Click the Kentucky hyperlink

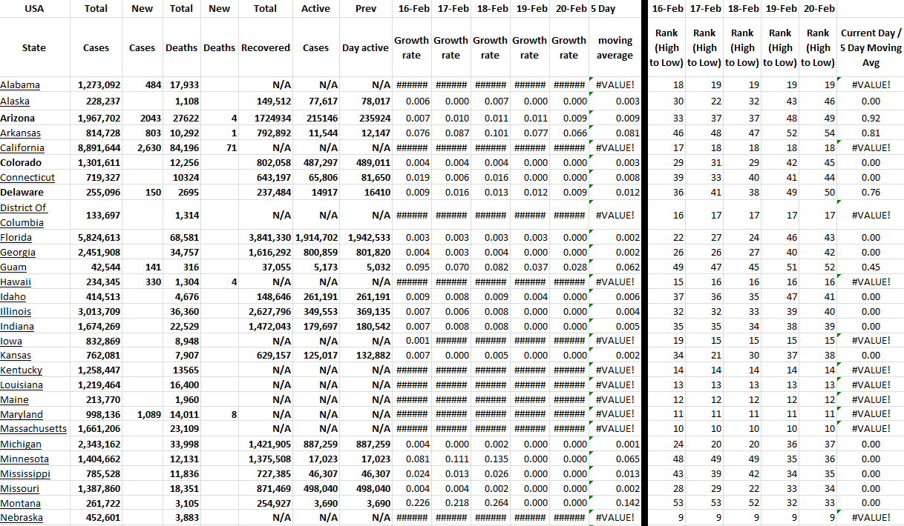point(22,370)
